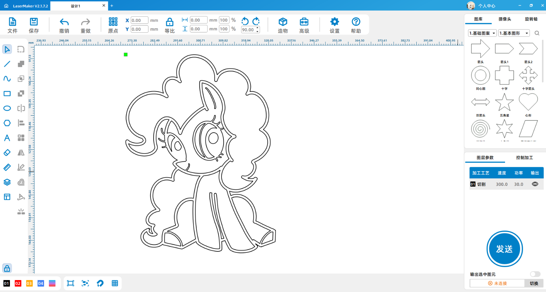Viewport: 546px width, 292px height.
Task: Toggle the 输出选中图元 switch
Action: pyautogui.click(x=535, y=274)
